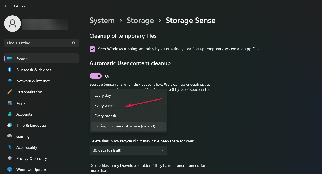Turn off Automatic User content cleanup

coord(96,76)
